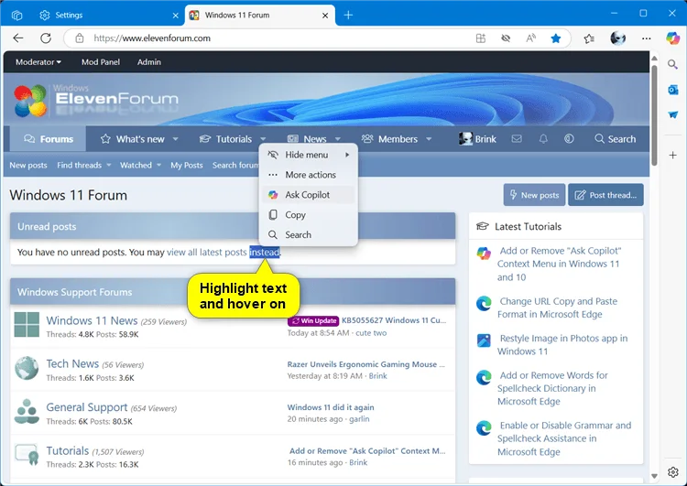Click the page vertical scrollbar thumb
The image size is (687, 486).
654,115
